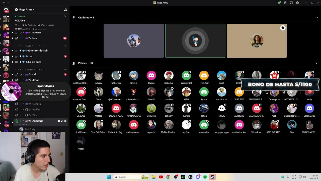Viewport: 321px width, 181px height.
Task: Click the invite people icon beside Rage Army
Action: point(65,10)
